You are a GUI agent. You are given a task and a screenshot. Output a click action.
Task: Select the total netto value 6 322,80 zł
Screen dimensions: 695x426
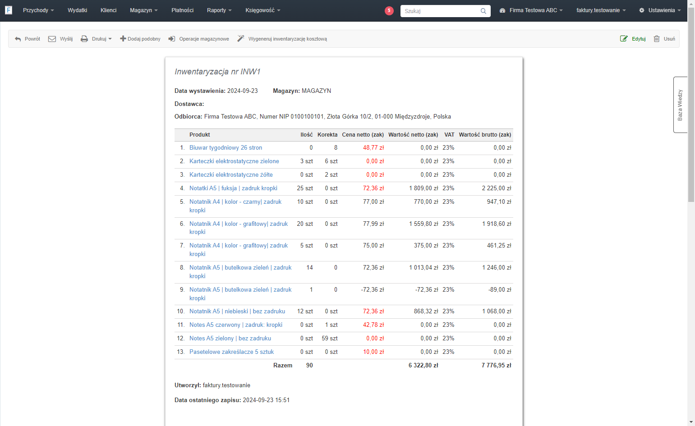pos(423,365)
